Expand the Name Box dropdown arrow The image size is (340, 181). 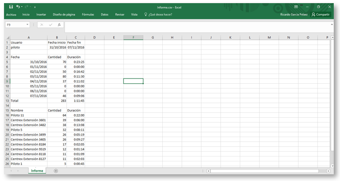coord(28,25)
